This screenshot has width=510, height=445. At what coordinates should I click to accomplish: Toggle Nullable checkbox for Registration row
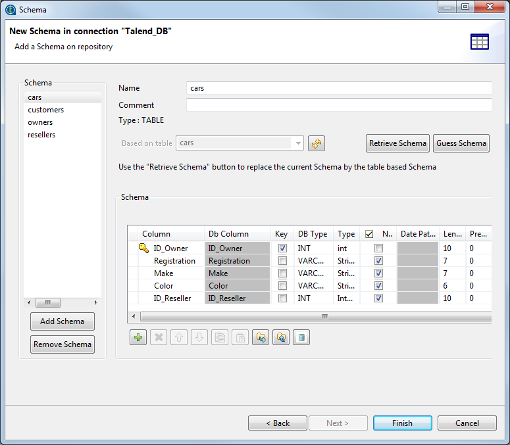click(x=378, y=261)
